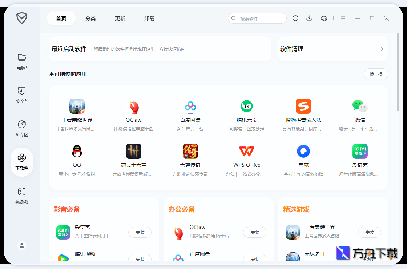Viewport: 407px width, 269px height.
Task: Select 电脑+ in the left sidebar
Action: click(x=21, y=62)
